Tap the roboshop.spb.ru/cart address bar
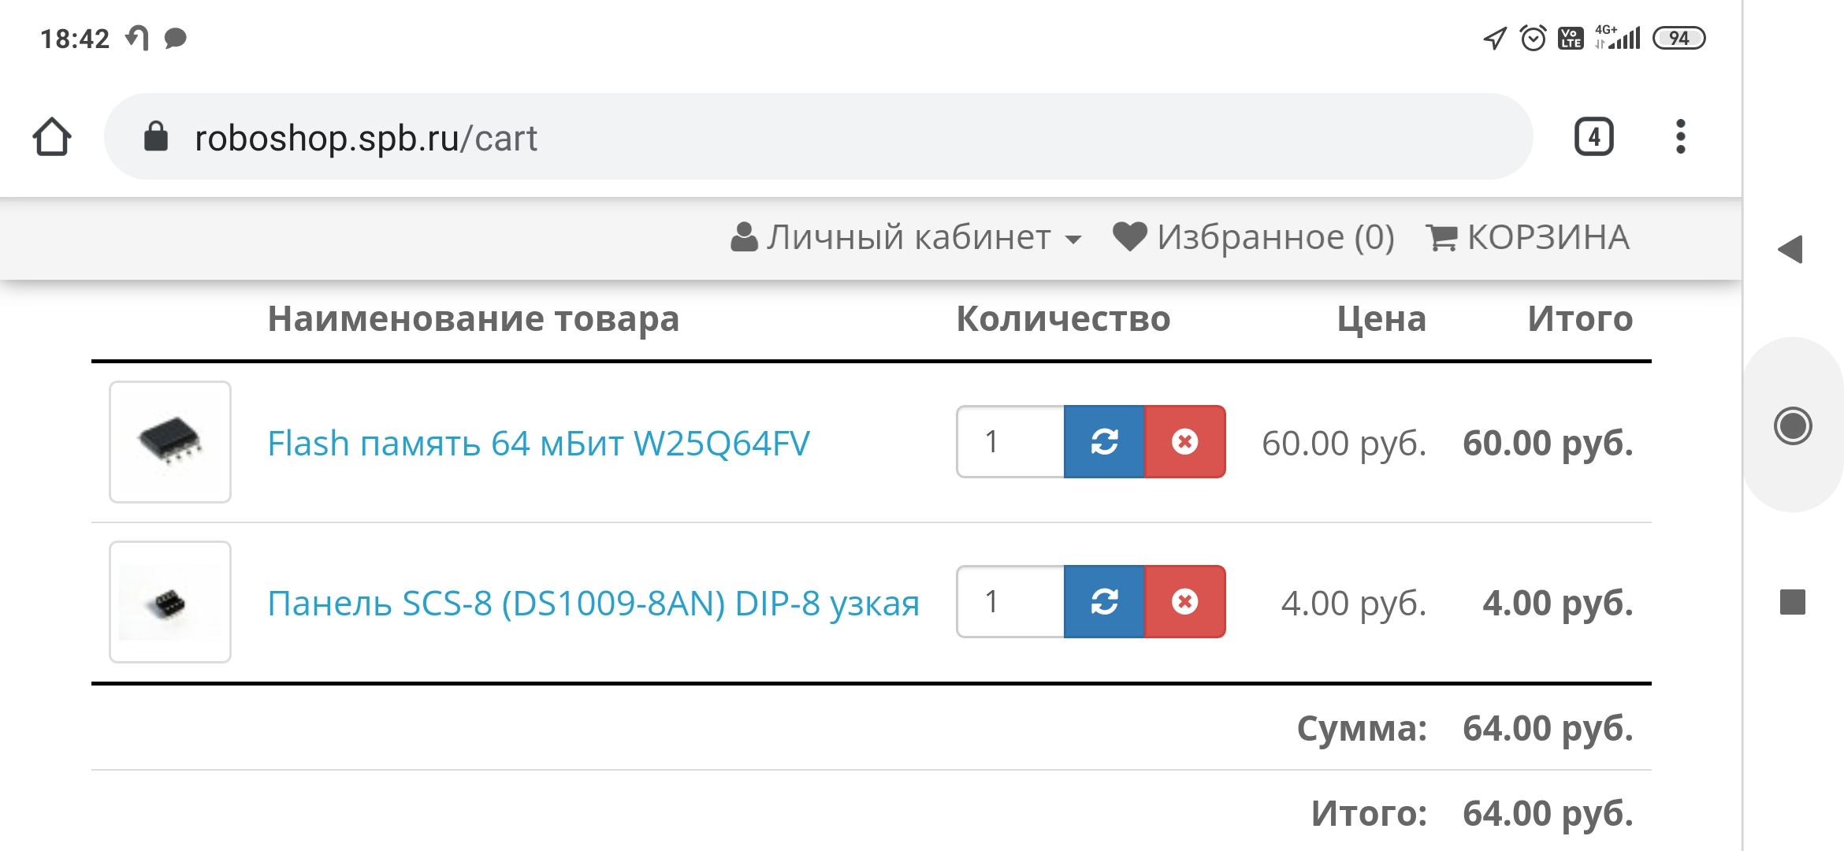Screen dimensions: 1844x851 click(x=788, y=137)
